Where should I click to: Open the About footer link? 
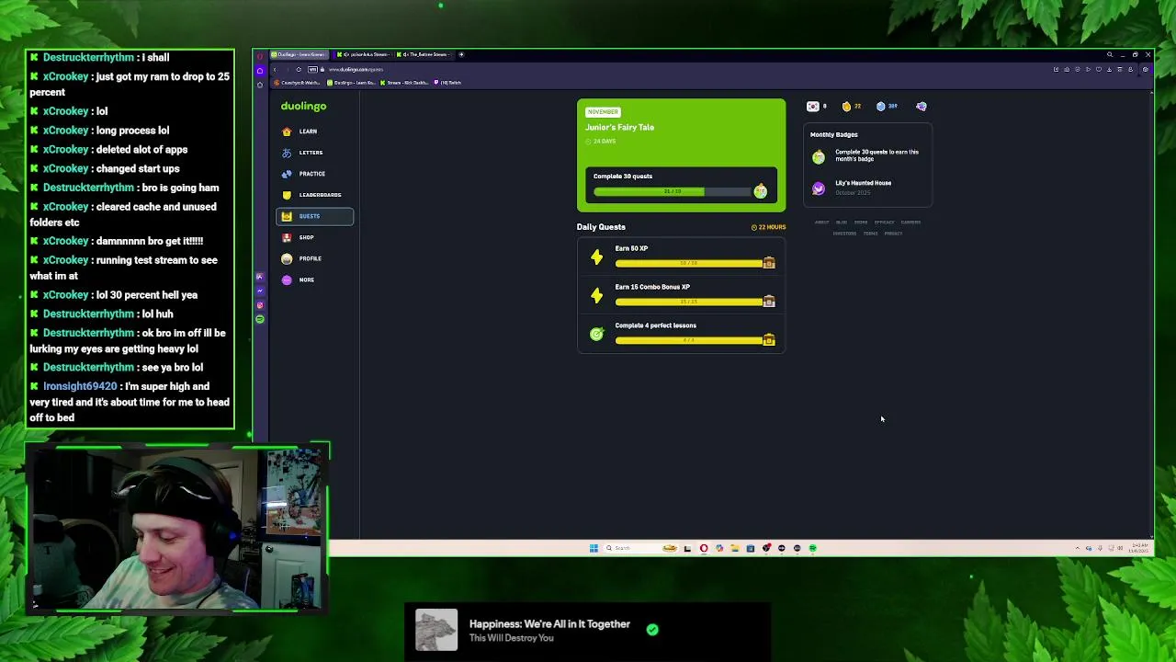tap(821, 223)
